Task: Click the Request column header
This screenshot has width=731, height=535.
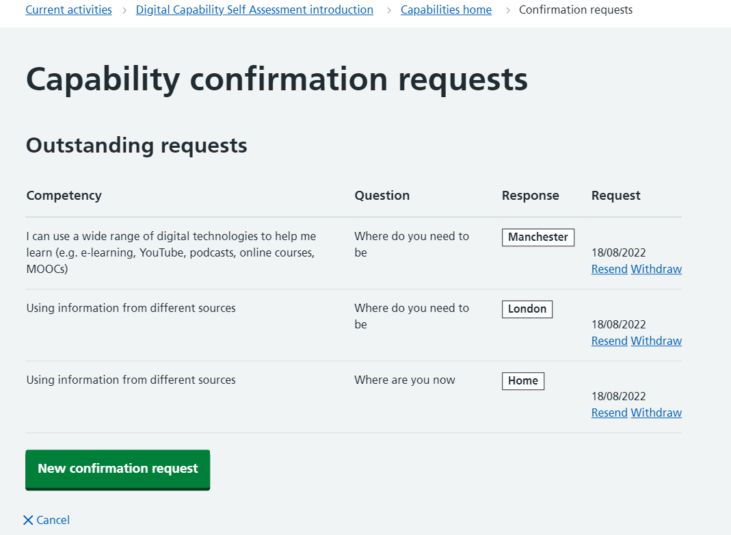Action: 615,196
